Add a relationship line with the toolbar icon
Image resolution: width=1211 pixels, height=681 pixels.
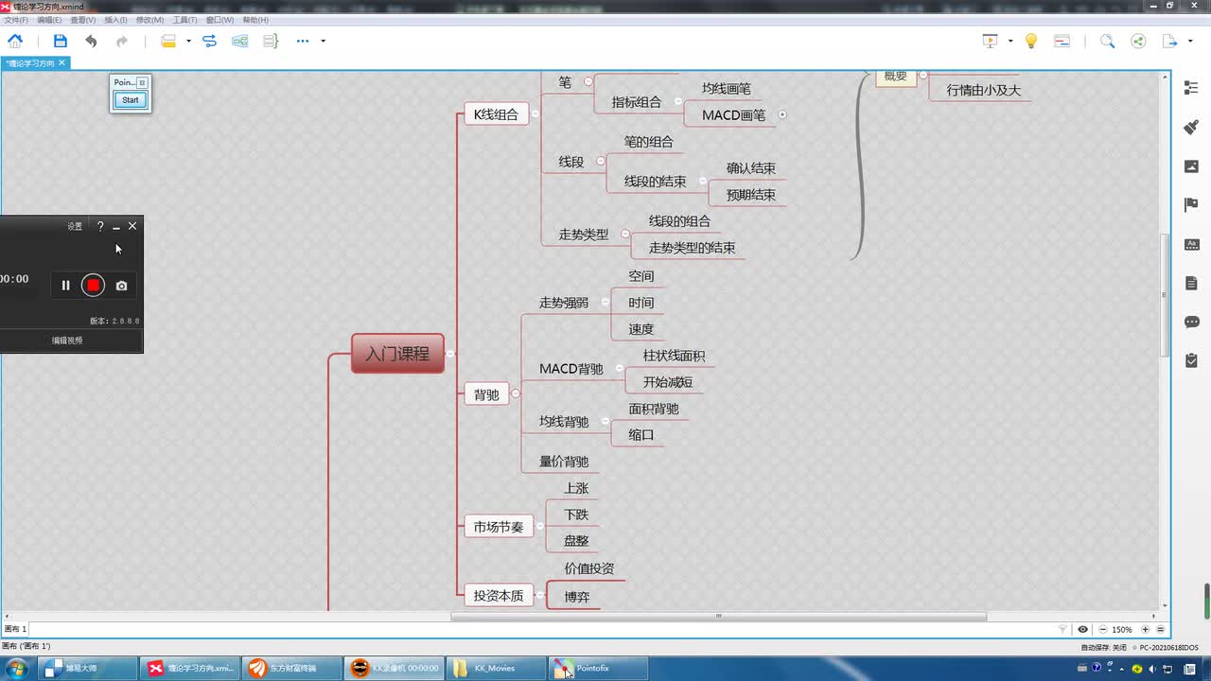click(209, 41)
